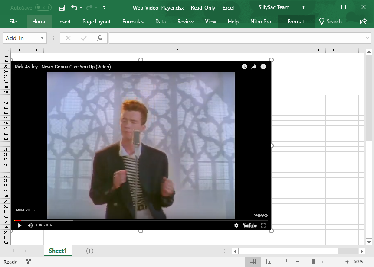Click the Rick Astley video title link
374x267 pixels.
[x=63, y=67]
